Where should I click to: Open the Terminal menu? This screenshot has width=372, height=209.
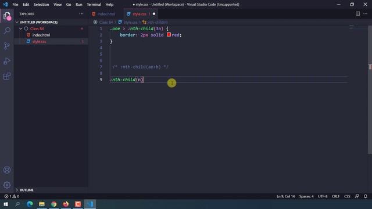94,5
